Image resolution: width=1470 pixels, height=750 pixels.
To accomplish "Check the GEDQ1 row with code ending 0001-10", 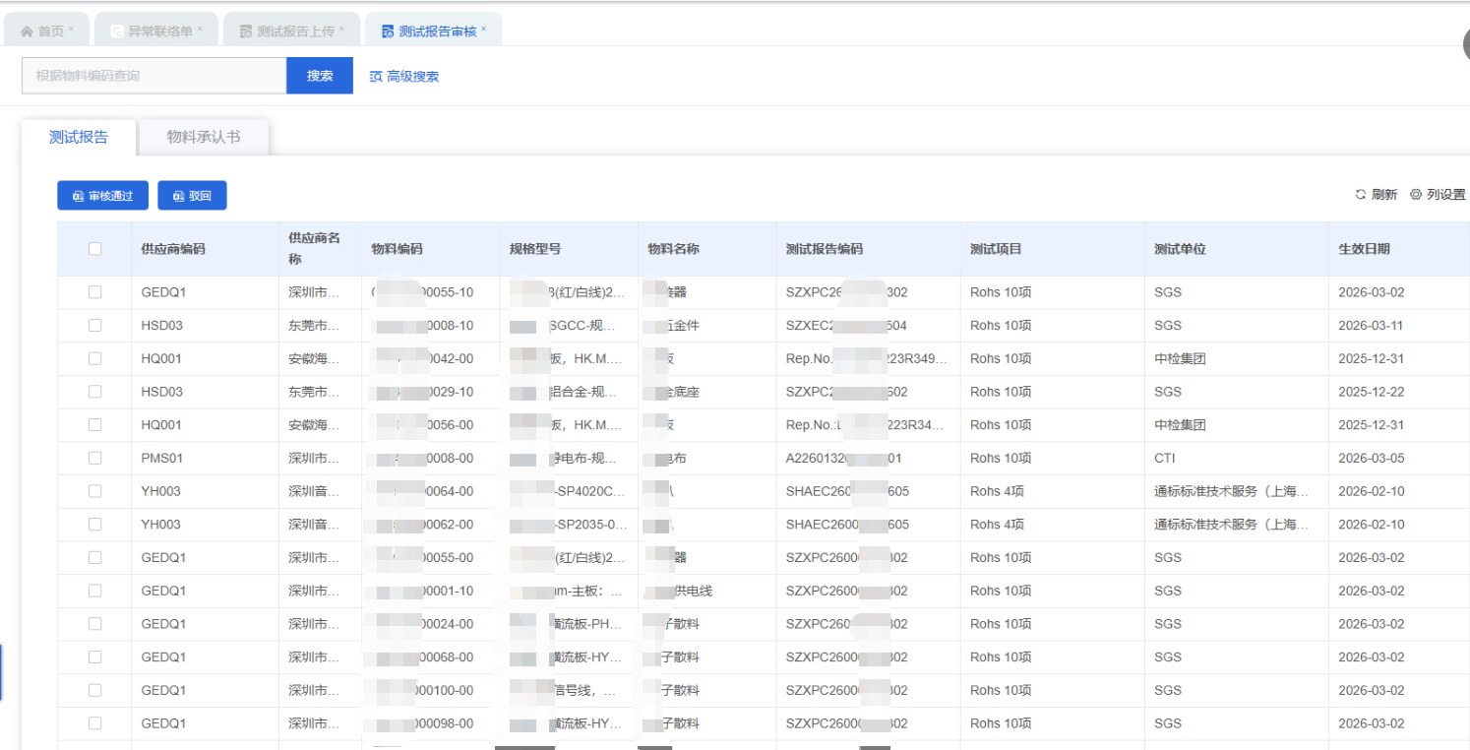I will click(x=94, y=591).
